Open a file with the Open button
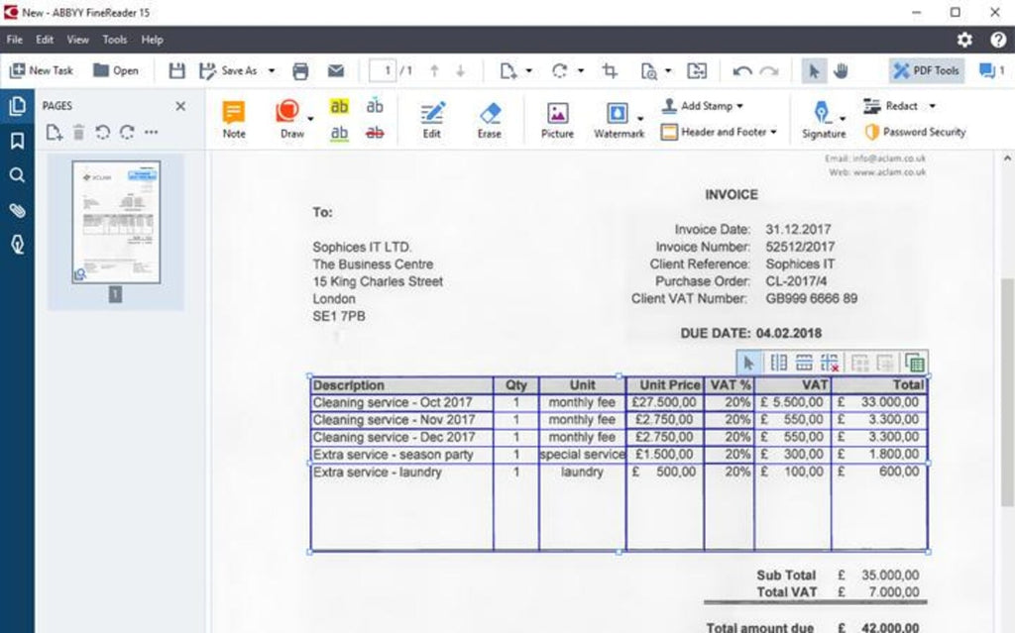 tap(116, 70)
